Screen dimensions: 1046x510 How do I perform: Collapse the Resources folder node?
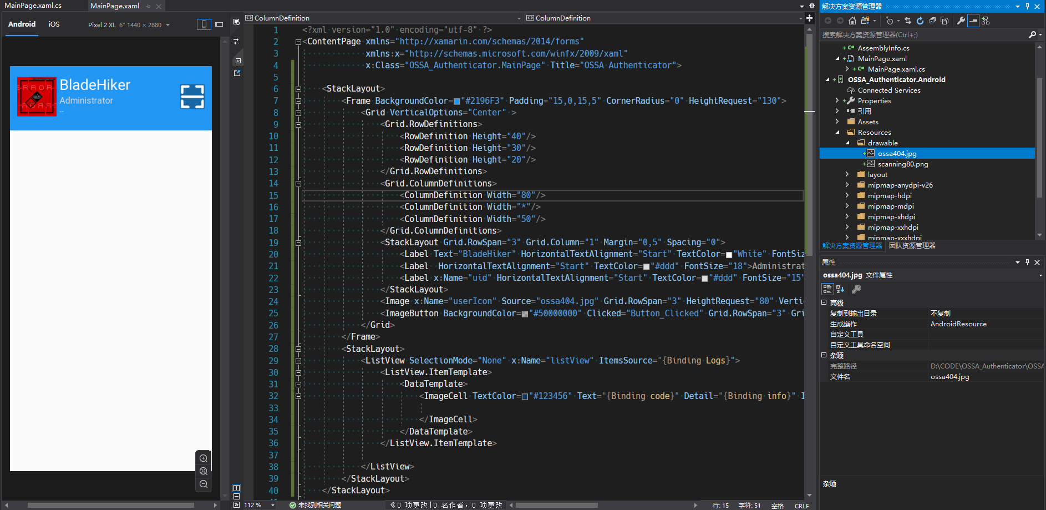[837, 132]
